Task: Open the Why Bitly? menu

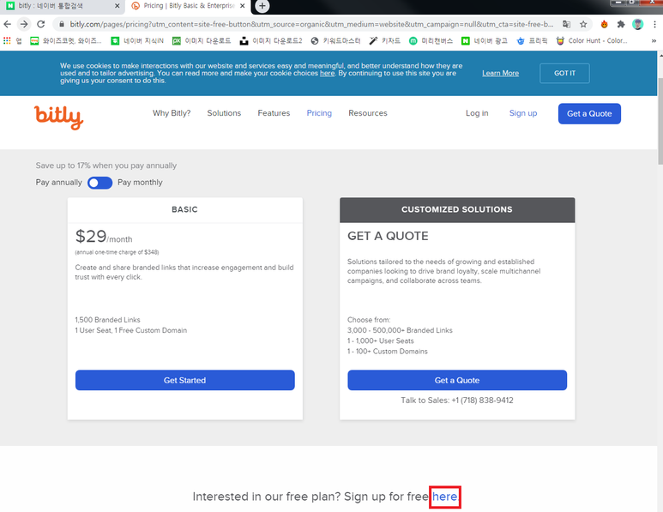Action: point(172,113)
